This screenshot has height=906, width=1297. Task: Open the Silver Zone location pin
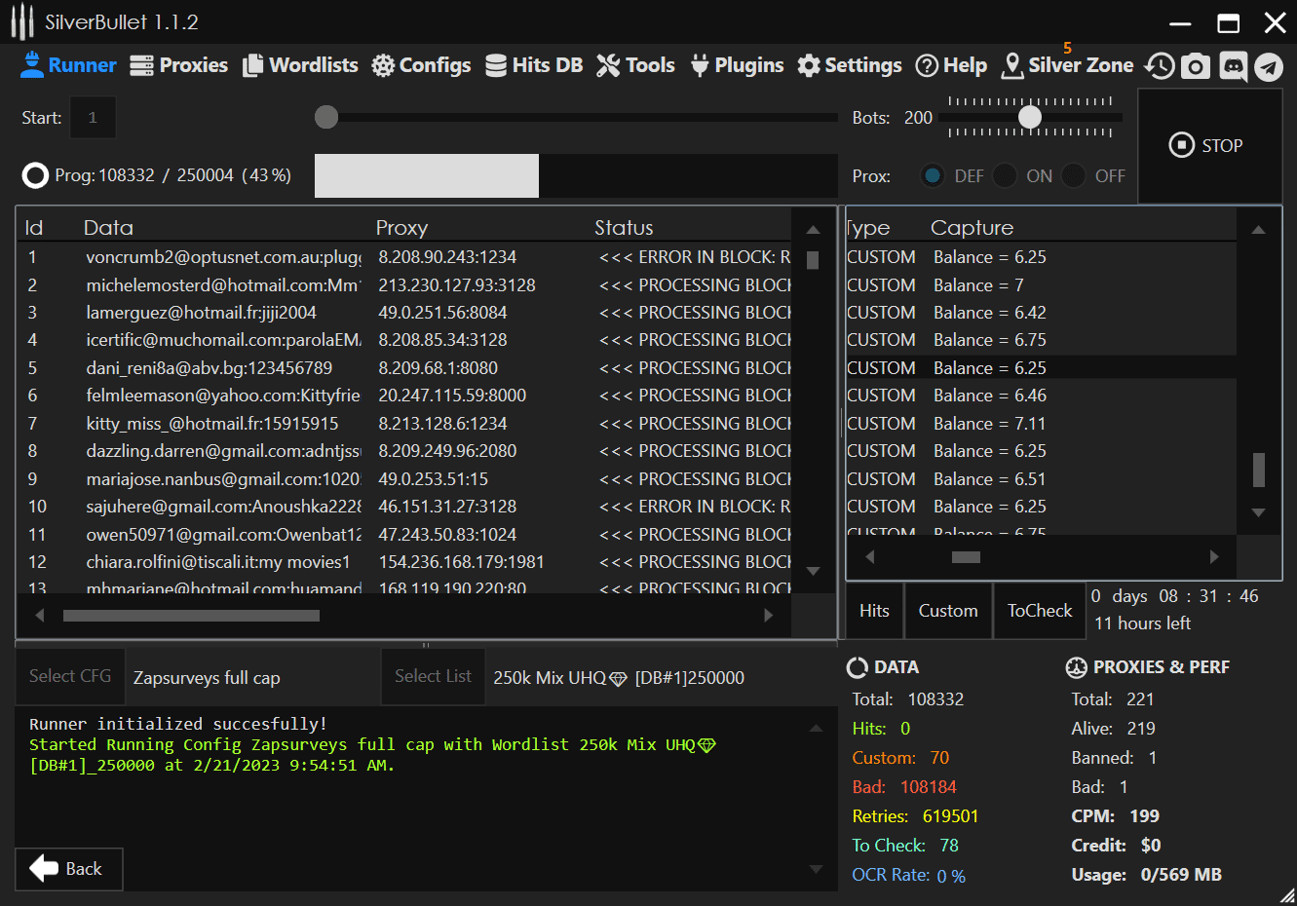(x=1012, y=65)
